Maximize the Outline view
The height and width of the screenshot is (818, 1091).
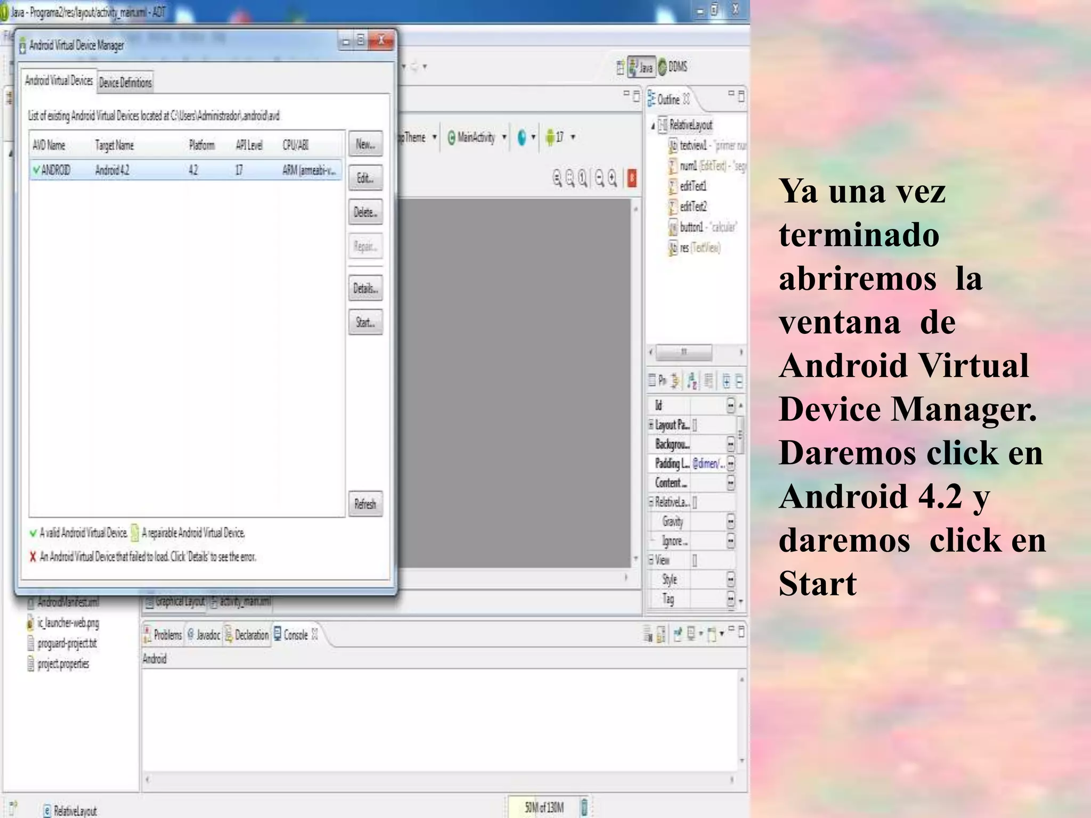coord(741,96)
